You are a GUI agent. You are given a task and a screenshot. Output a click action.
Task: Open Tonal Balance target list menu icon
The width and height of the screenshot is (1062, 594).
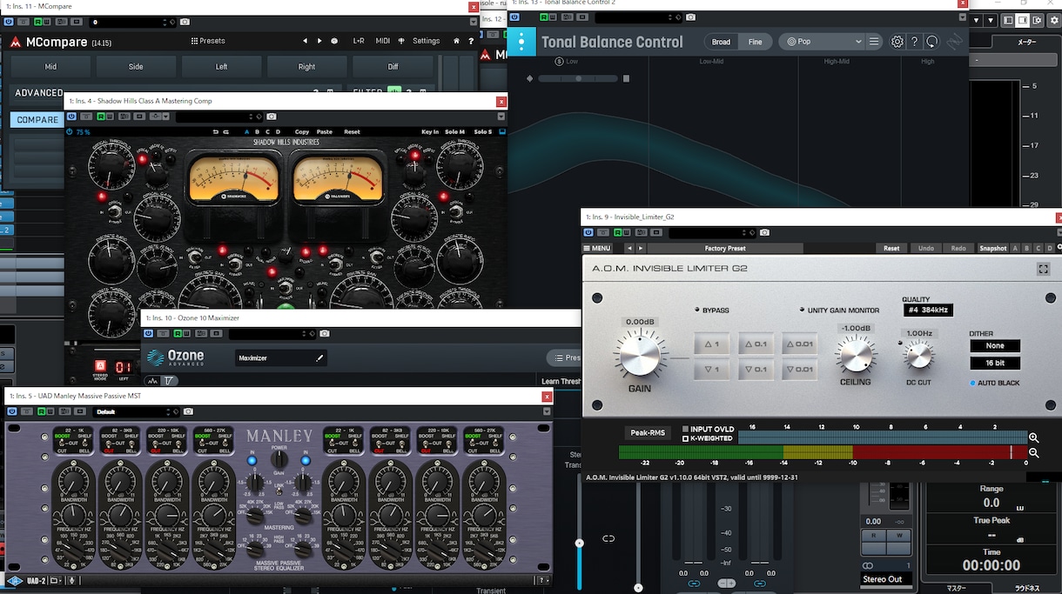[874, 42]
